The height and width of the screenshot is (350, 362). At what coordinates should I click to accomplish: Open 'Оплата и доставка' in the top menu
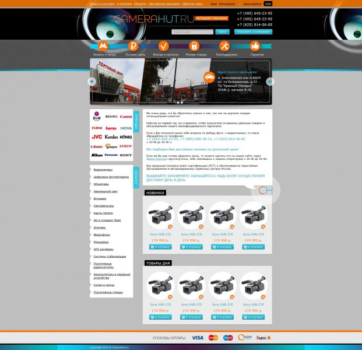point(102,3)
